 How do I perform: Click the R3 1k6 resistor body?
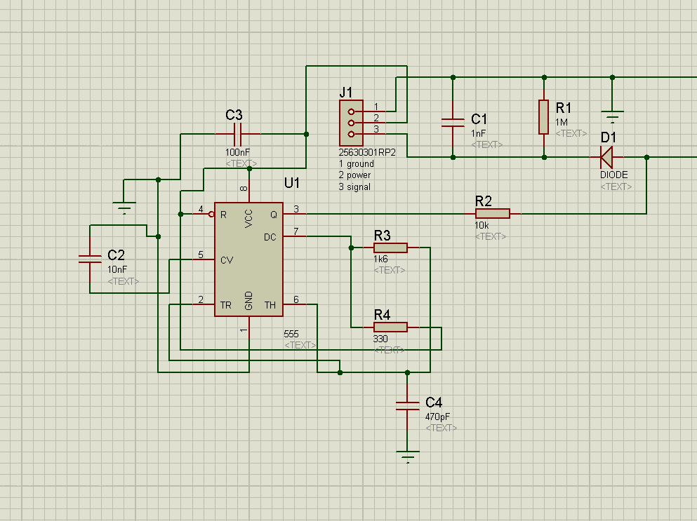pyautogui.click(x=391, y=247)
